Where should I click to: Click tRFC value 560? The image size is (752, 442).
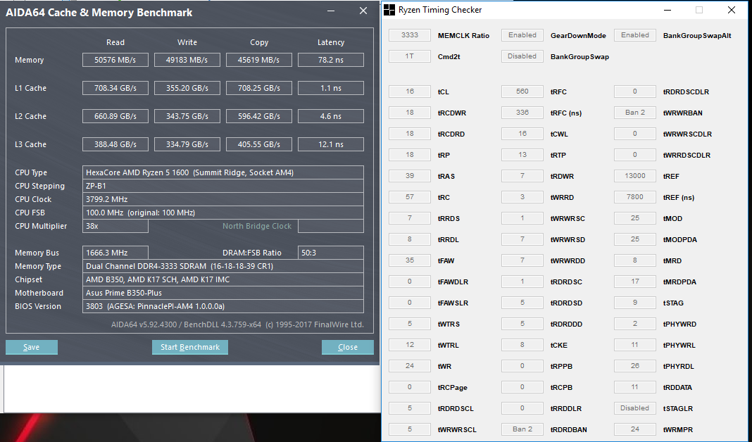pos(522,91)
